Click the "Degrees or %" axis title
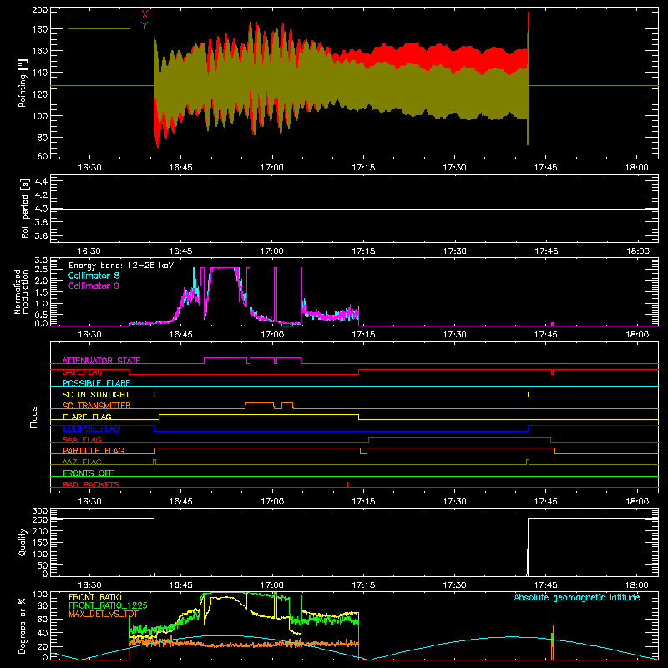This screenshot has width=668, height=668. pyautogui.click(x=23, y=625)
